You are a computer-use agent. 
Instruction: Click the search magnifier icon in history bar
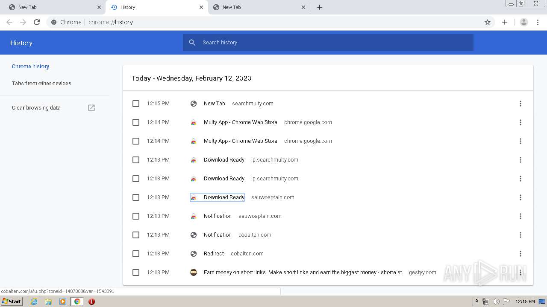click(192, 43)
